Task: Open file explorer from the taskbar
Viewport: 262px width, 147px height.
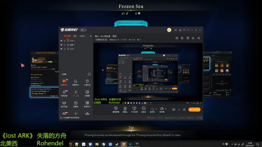Action: (x=97, y=144)
